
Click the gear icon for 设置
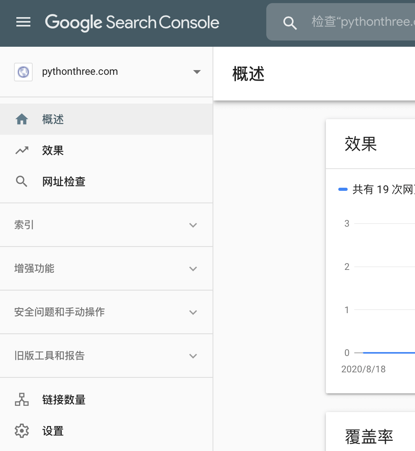point(21,431)
